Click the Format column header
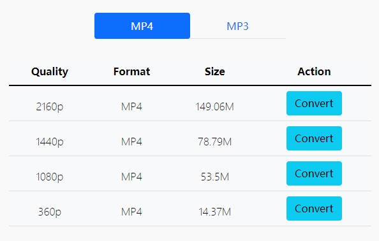This screenshot has height=241, width=379. (131, 71)
